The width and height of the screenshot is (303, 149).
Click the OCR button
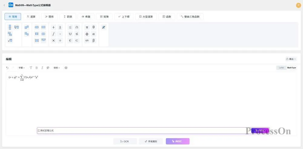[x=125, y=141]
